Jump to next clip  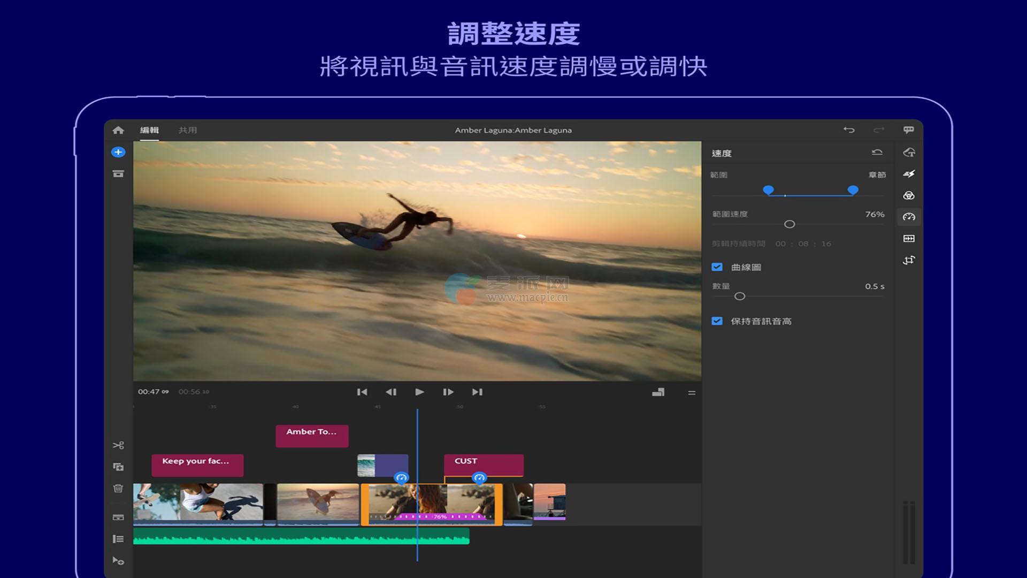coord(477,392)
